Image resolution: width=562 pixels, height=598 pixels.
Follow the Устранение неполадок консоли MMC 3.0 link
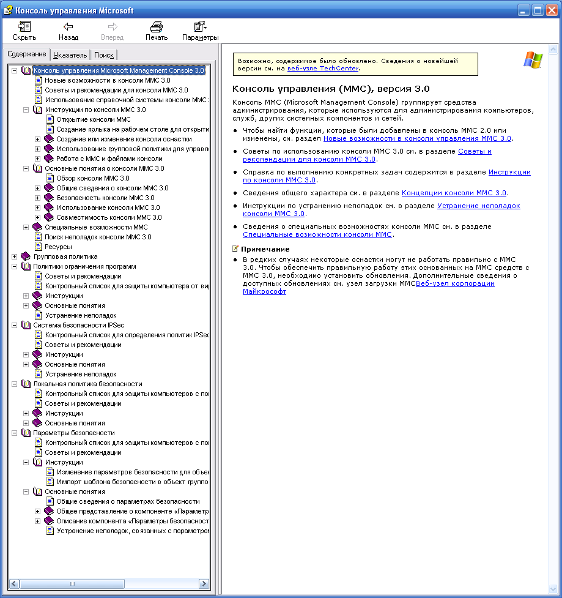pos(479,206)
